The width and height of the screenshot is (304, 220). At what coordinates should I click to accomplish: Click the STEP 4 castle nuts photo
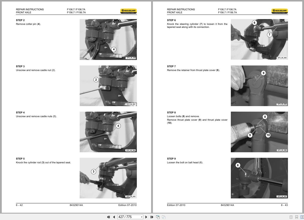(x=108, y=132)
